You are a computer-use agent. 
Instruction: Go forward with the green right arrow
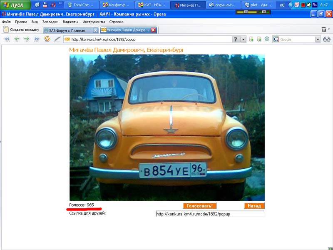click(27, 39)
